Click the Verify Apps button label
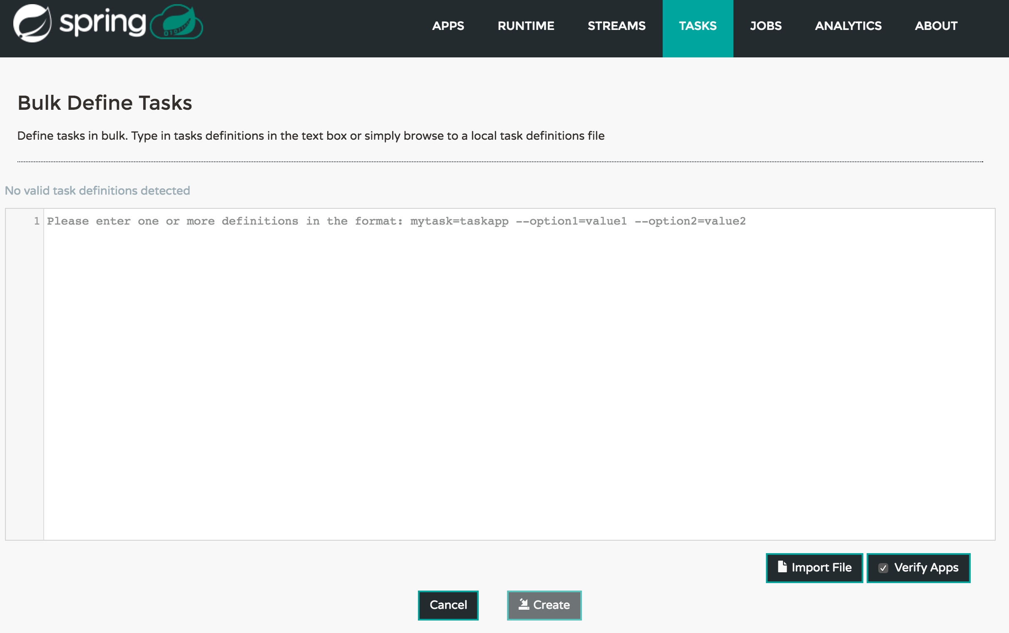This screenshot has width=1009, height=633. (x=926, y=568)
